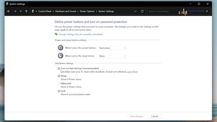
Task: Click the Save changes button
Action: pos(137,116)
